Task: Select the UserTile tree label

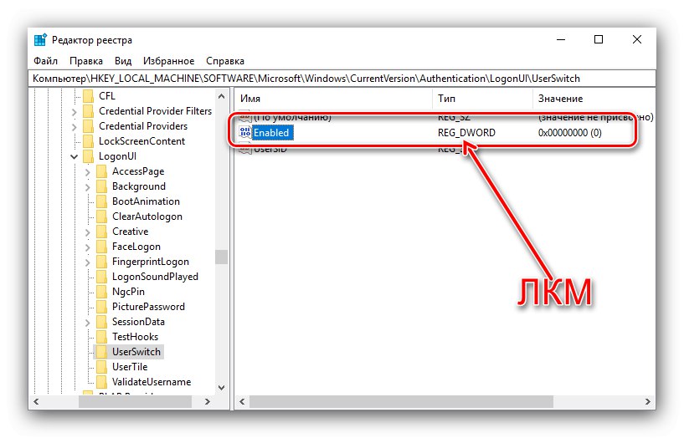Action: tap(130, 367)
